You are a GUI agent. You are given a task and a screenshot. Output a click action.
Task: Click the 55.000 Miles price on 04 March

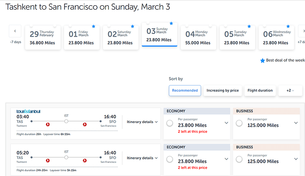point(198,43)
